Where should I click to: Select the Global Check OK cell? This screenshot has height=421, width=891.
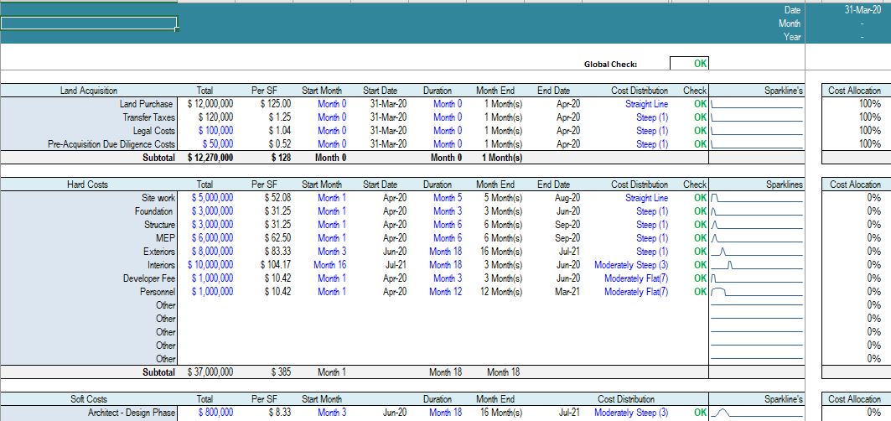pyautogui.click(x=690, y=64)
